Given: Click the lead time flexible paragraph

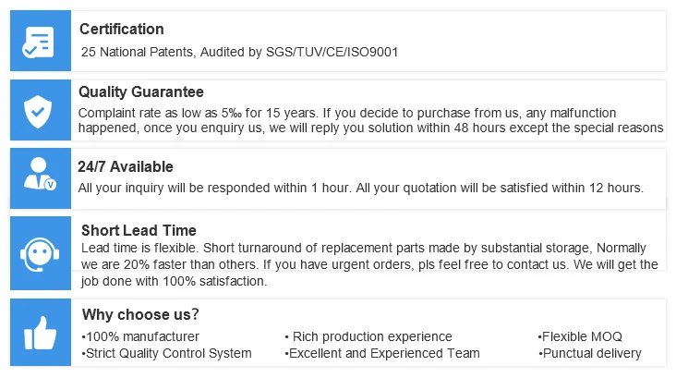Looking at the screenshot, I should tap(369, 265).
